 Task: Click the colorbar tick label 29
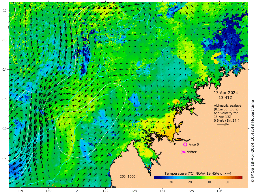coord(190,182)
